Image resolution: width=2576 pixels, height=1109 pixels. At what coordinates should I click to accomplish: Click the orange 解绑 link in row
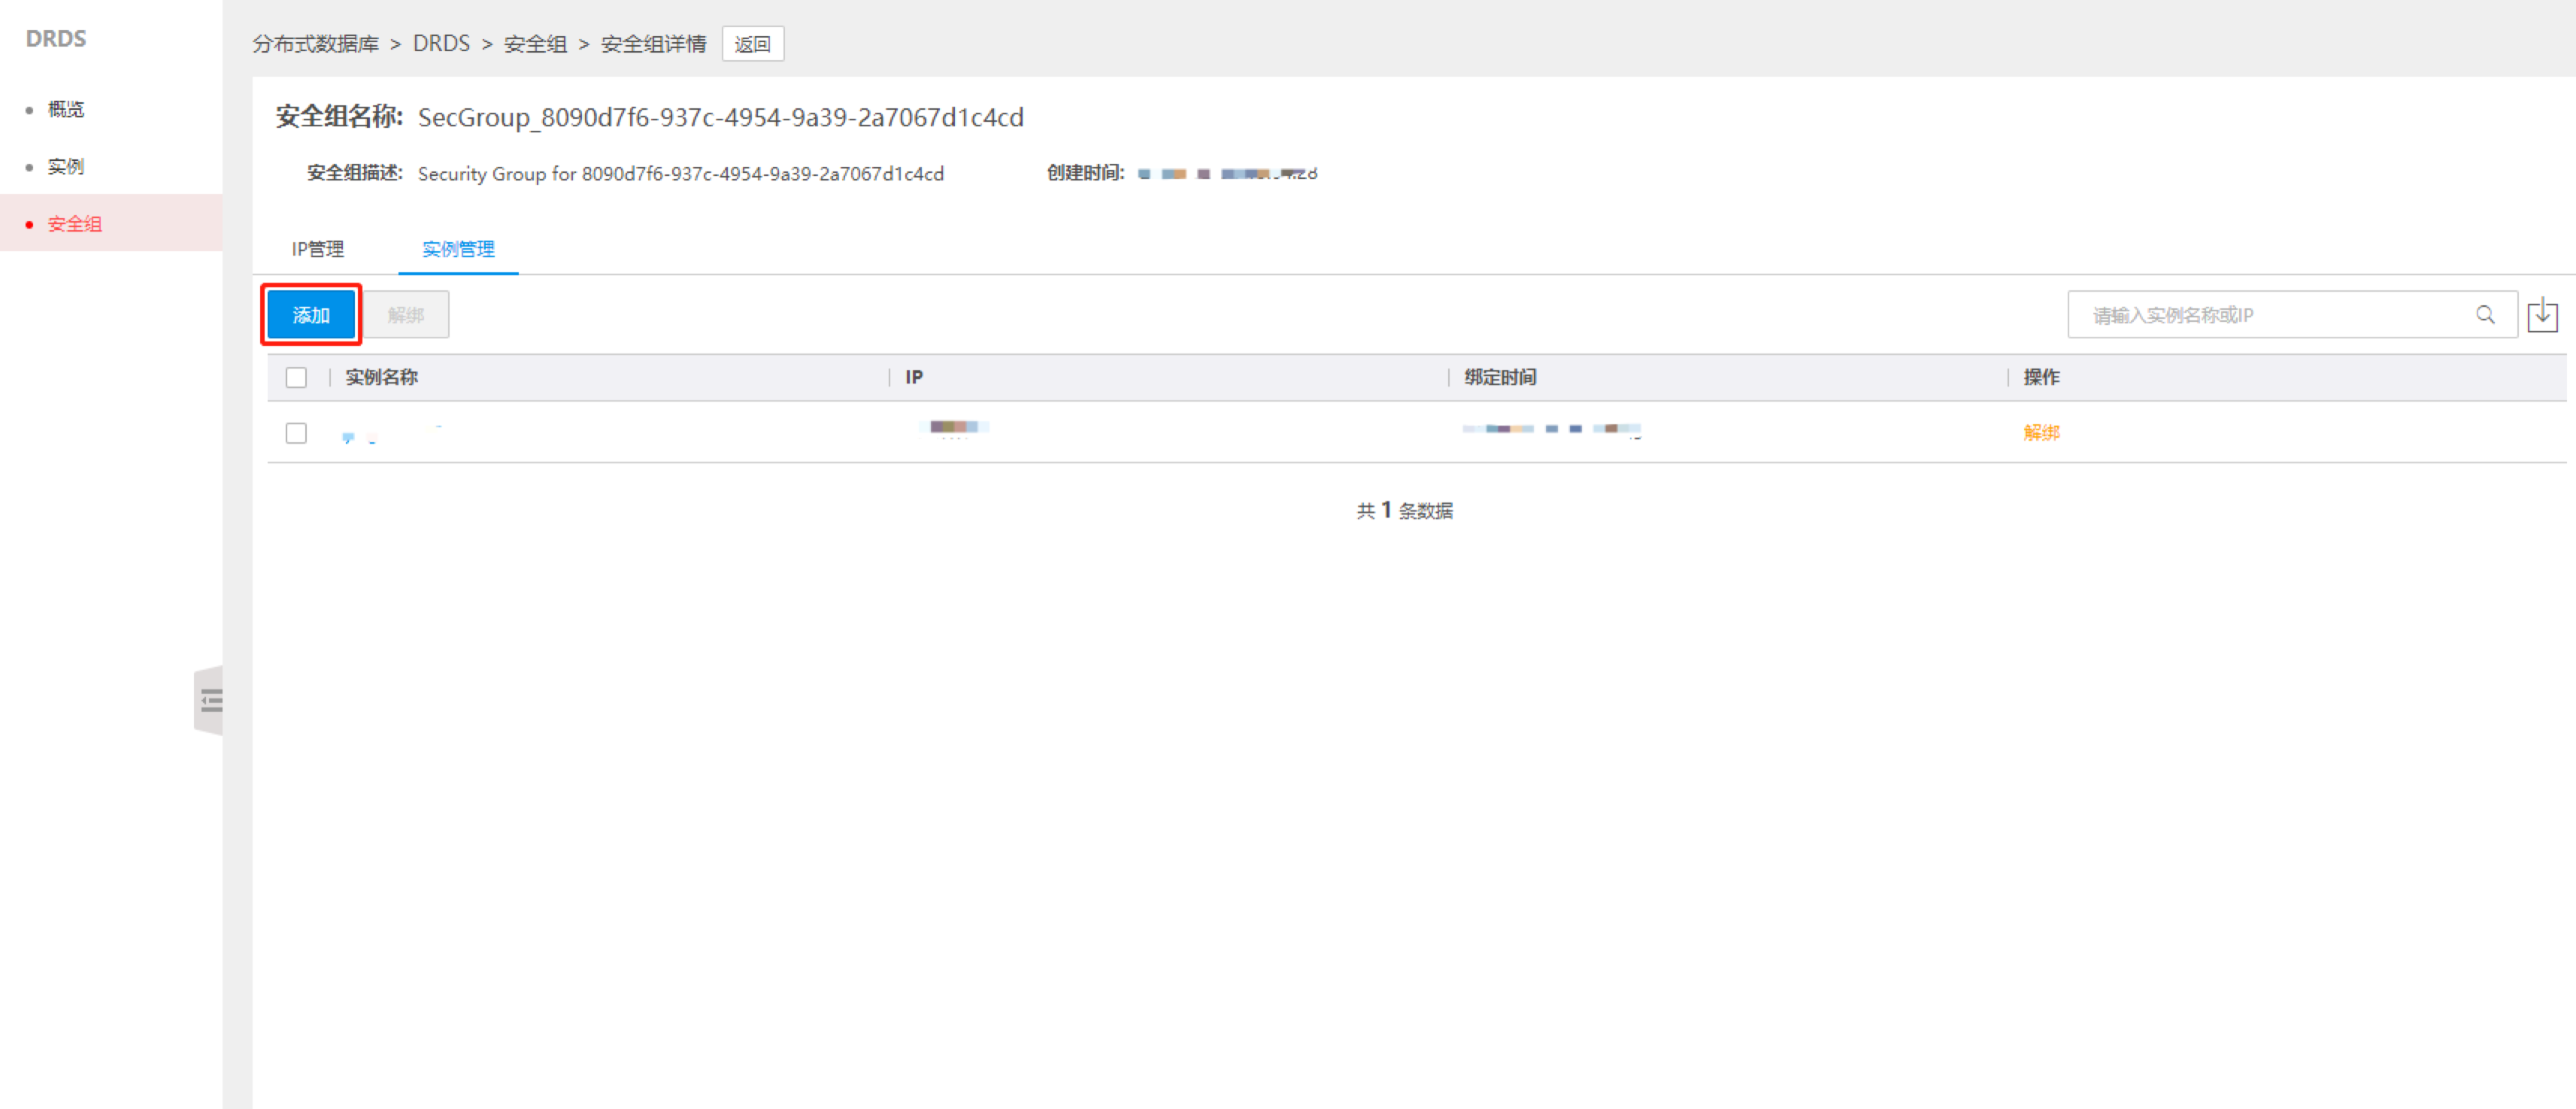pyautogui.click(x=2041, y=433)
